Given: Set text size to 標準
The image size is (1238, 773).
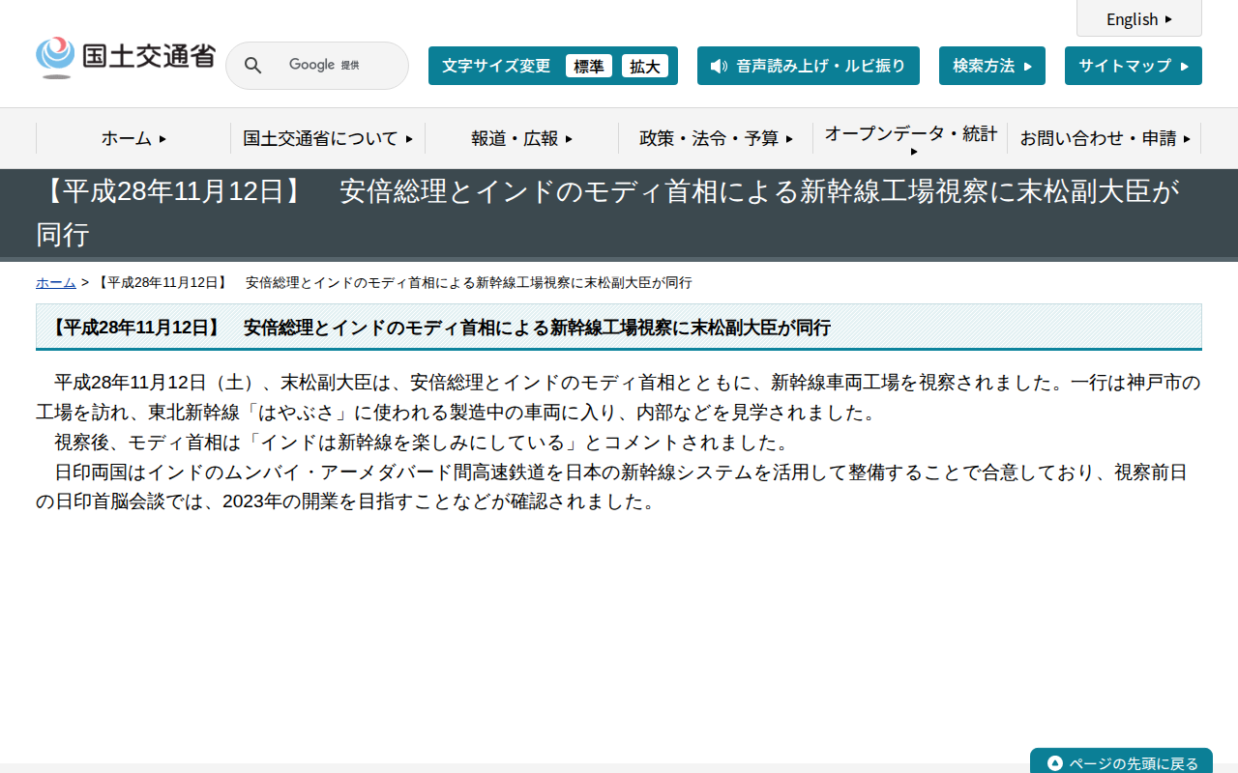Looking at the screenshot, I should click(x=589, y=66).
